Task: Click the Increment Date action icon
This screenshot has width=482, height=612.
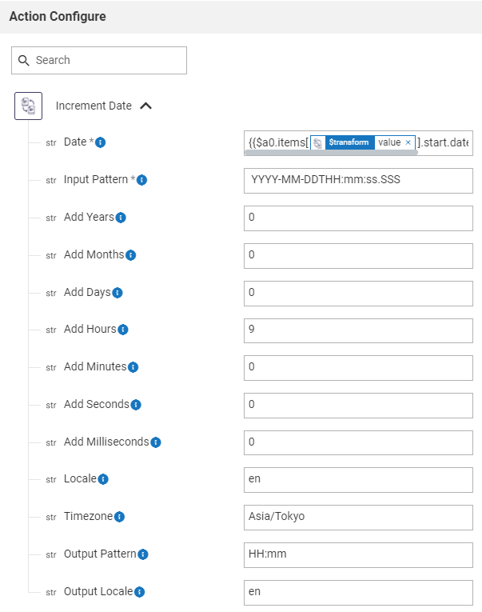Action: [28, 106]
